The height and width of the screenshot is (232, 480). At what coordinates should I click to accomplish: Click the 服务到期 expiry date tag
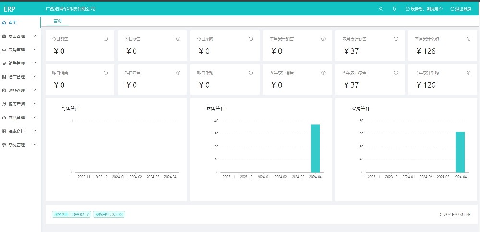pyautogui.click(x=72, y=214)
